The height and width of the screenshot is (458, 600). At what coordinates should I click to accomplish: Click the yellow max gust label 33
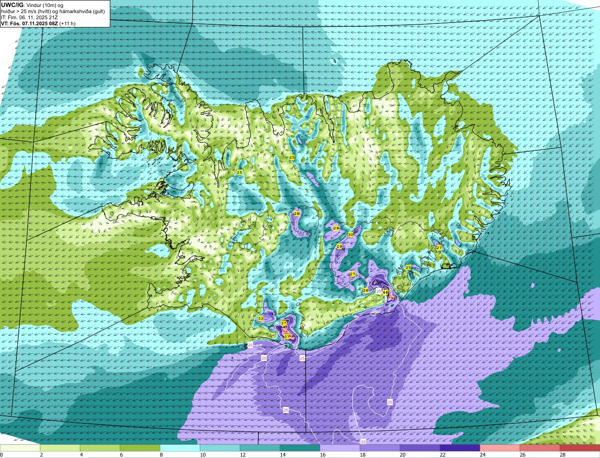click(x=261, y=318)
